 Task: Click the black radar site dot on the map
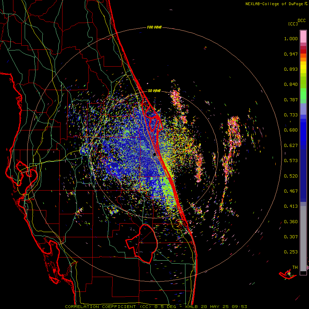click(154, 155)
